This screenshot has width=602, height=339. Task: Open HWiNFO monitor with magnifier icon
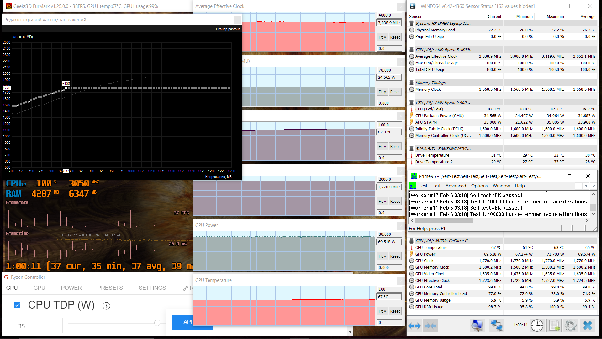point(478,326)
